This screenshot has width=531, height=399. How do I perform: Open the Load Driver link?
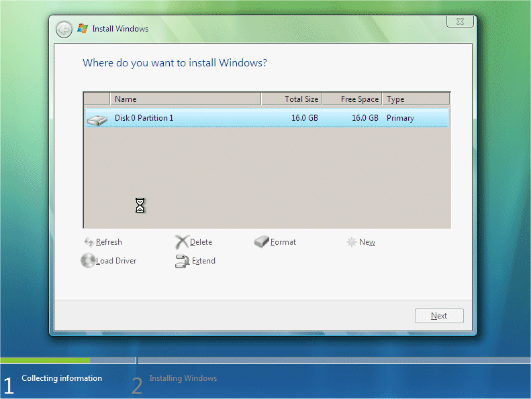click(x=116, y=261)
